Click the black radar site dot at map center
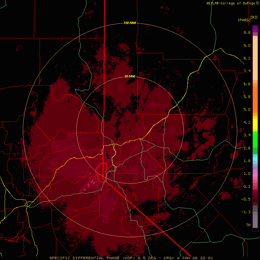Screen dimensions: 260x260 tap(130, 130)
